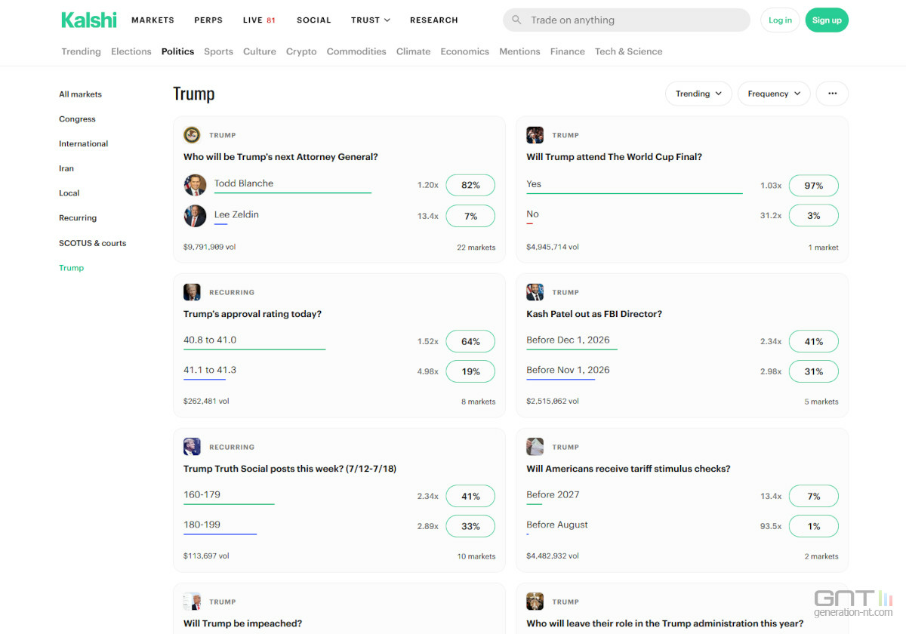Click Lee Zeldin's avatar

tap(195, 216)
